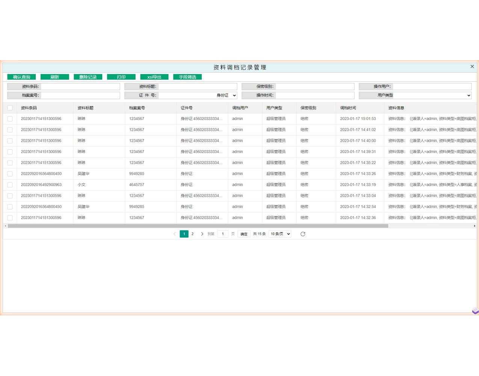
Task: Click the horizontal table scrollbar
Action: click(x=198, y=226)
